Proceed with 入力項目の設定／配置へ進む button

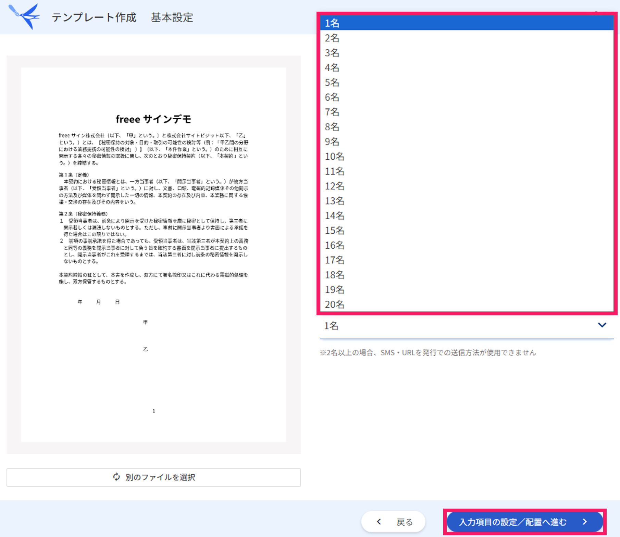pyautogui.click(x=525, y=522)
